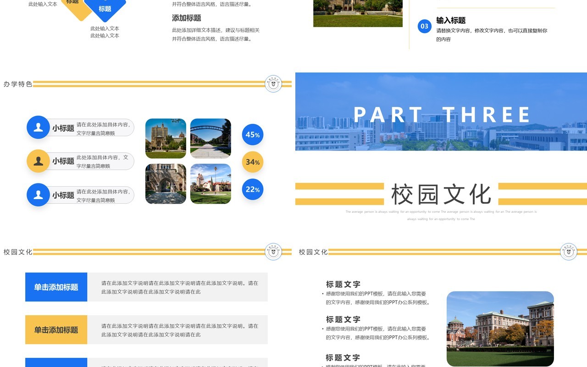The image size is (587, 367).
Task: Click round school logo on 办学特色 slide
Action: [x=273, y=84]
